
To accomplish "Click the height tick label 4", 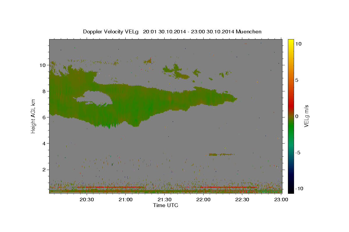I will click(x=44, y=143).
